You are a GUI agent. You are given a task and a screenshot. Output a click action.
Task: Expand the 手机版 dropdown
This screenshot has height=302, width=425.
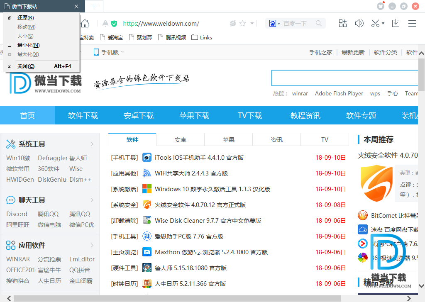click(109, 52)
